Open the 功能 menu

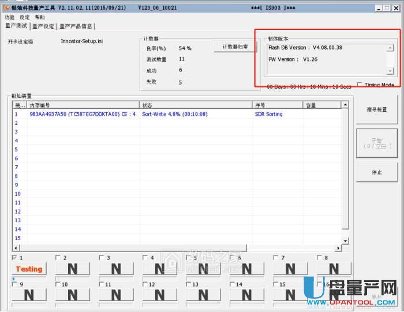tap(9, 17)
